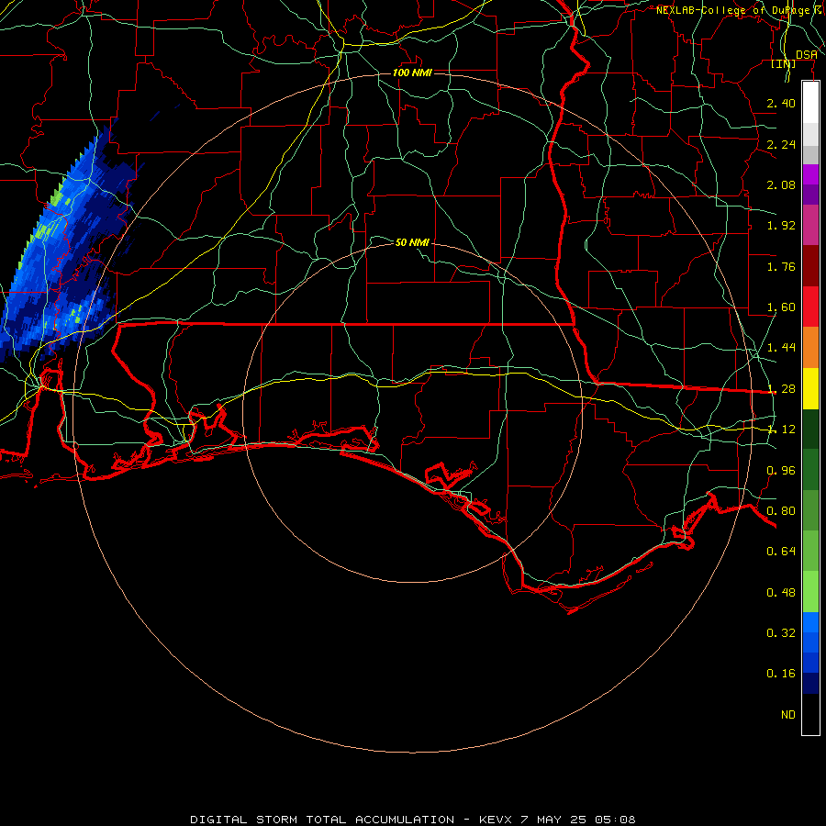Viewport: 826px width, 826px height.
Task: Pick the dark red swatch beside 1.76
Action: pos(810,266)
